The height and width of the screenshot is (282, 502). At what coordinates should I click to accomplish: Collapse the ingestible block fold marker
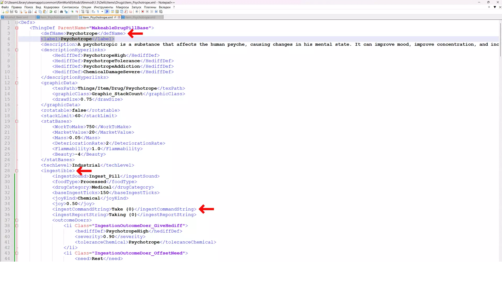(x=17, y=171)
